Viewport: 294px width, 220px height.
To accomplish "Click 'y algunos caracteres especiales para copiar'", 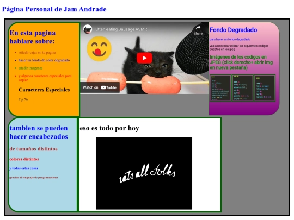I will click(x=45, y=78).
